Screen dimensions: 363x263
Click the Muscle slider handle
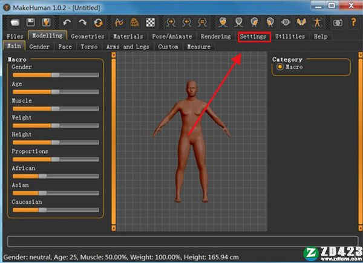(55, 109)
